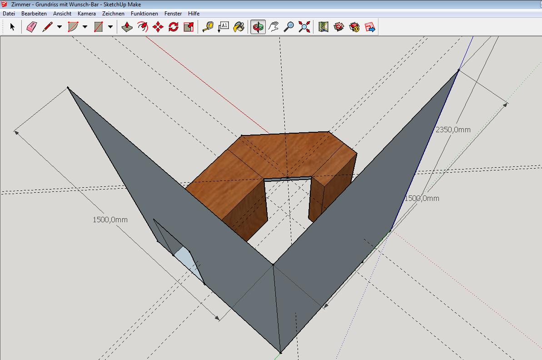Expand the rectangle shape dropdown arrow

point(110,27)
